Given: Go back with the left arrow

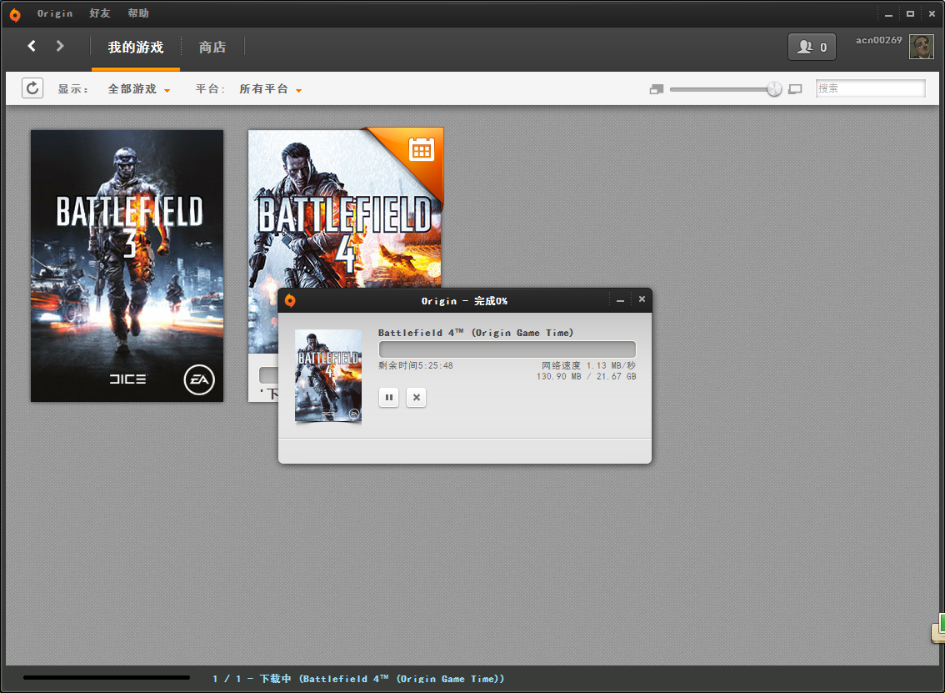Looking at the screenshot, I should click(32, 46).
